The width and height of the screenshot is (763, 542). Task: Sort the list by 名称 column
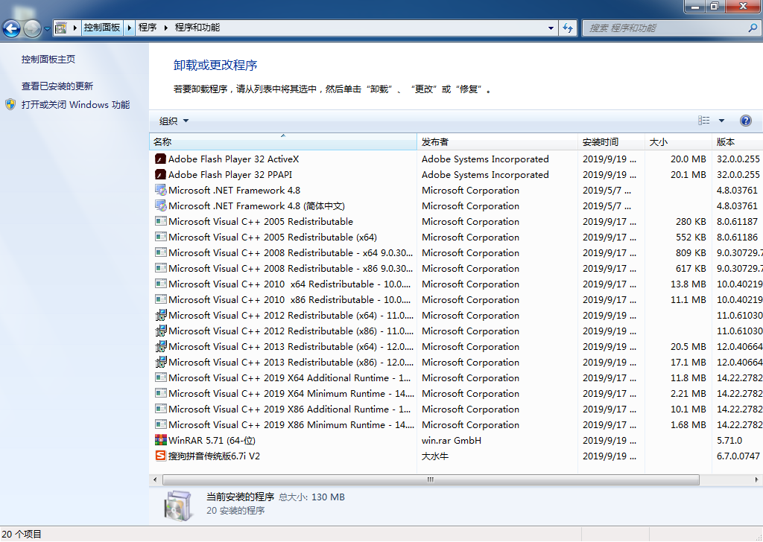click(x=282, y=142)
